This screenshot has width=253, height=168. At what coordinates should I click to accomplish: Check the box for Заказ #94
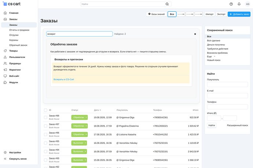[45, 152]
